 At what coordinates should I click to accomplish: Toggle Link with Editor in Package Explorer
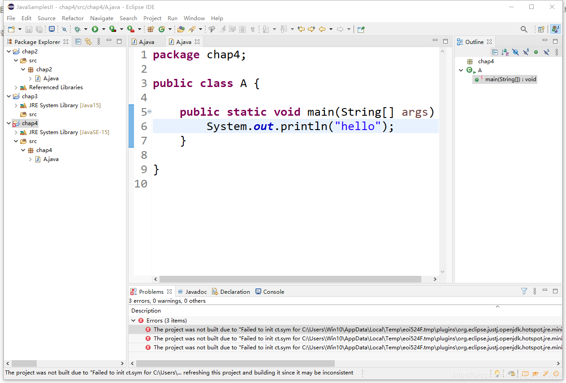click(88, 42)
